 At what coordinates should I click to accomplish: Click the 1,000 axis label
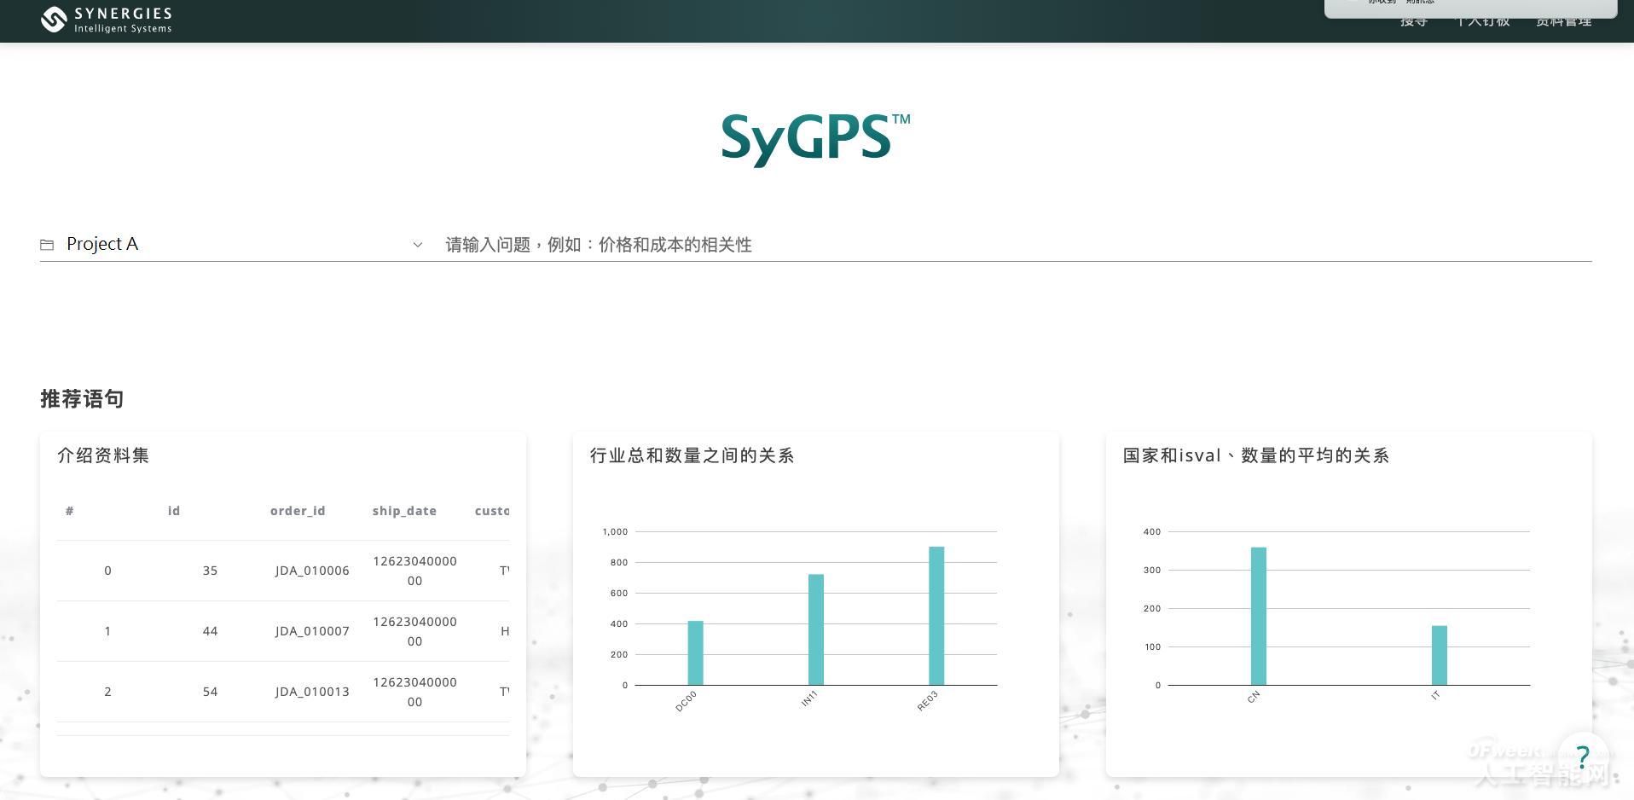615,531
